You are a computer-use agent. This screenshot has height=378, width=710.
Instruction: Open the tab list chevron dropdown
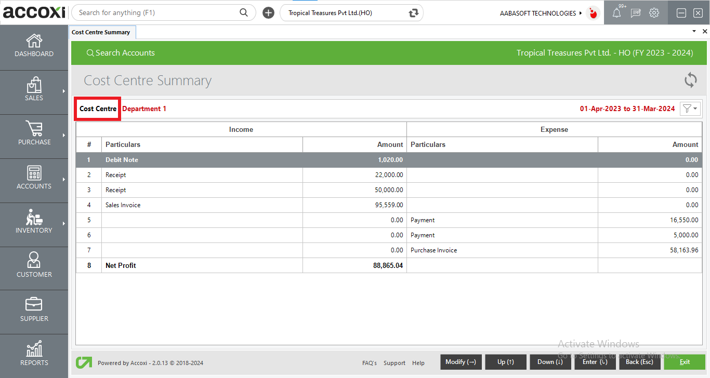pos(693,31)
